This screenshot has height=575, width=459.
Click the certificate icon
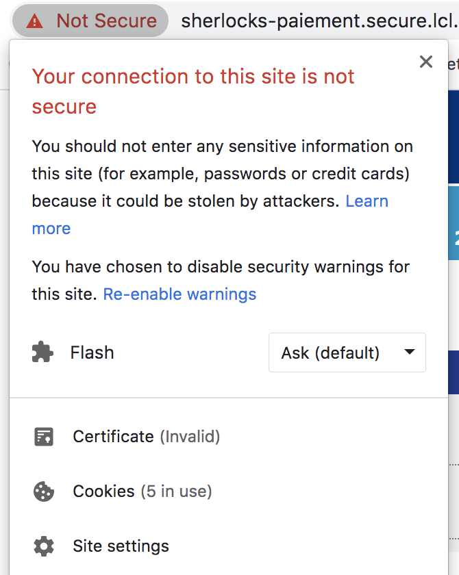click(x=44, y=437)
